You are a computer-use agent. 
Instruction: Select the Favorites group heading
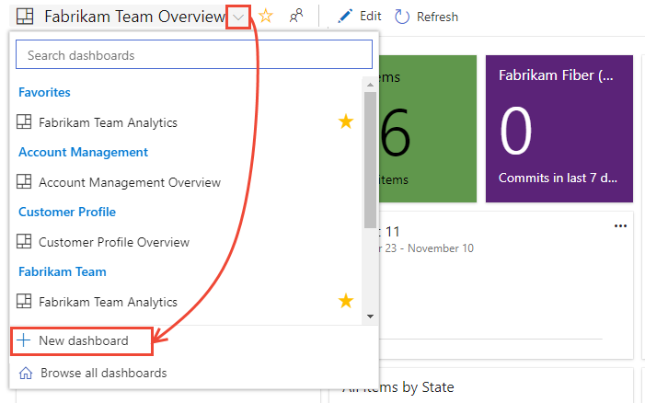click(x=44, y=92)
